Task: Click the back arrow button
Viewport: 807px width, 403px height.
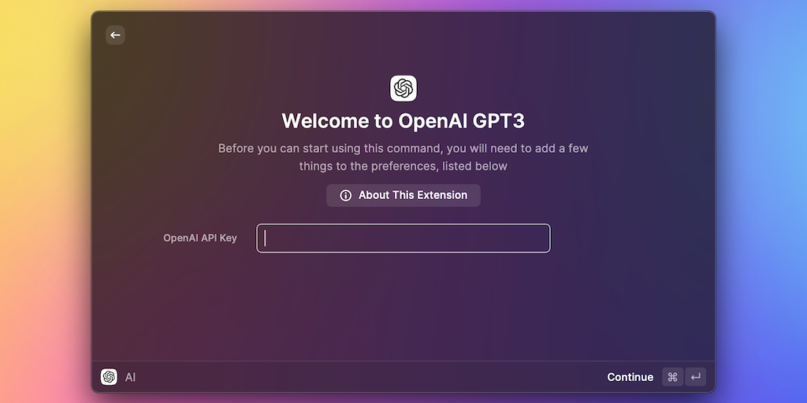Action: click(x=116, y=35)
